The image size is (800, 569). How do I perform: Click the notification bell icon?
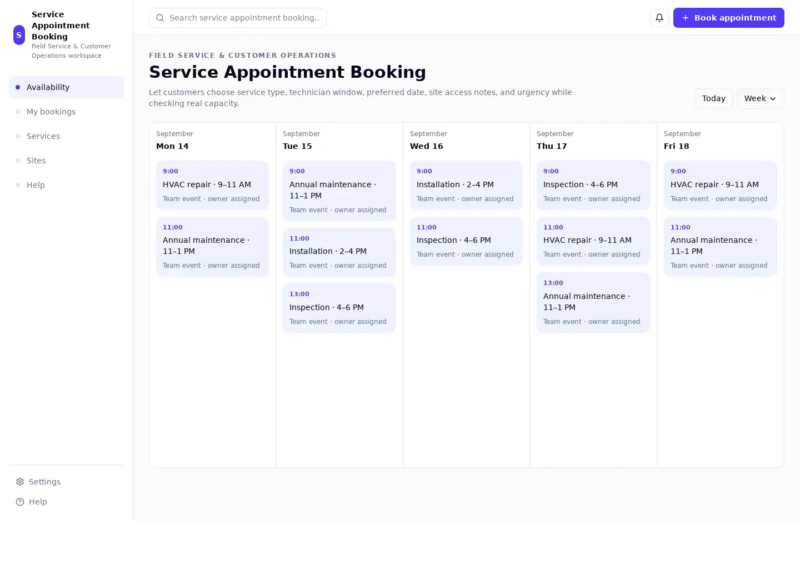click(x=659, y=18)
